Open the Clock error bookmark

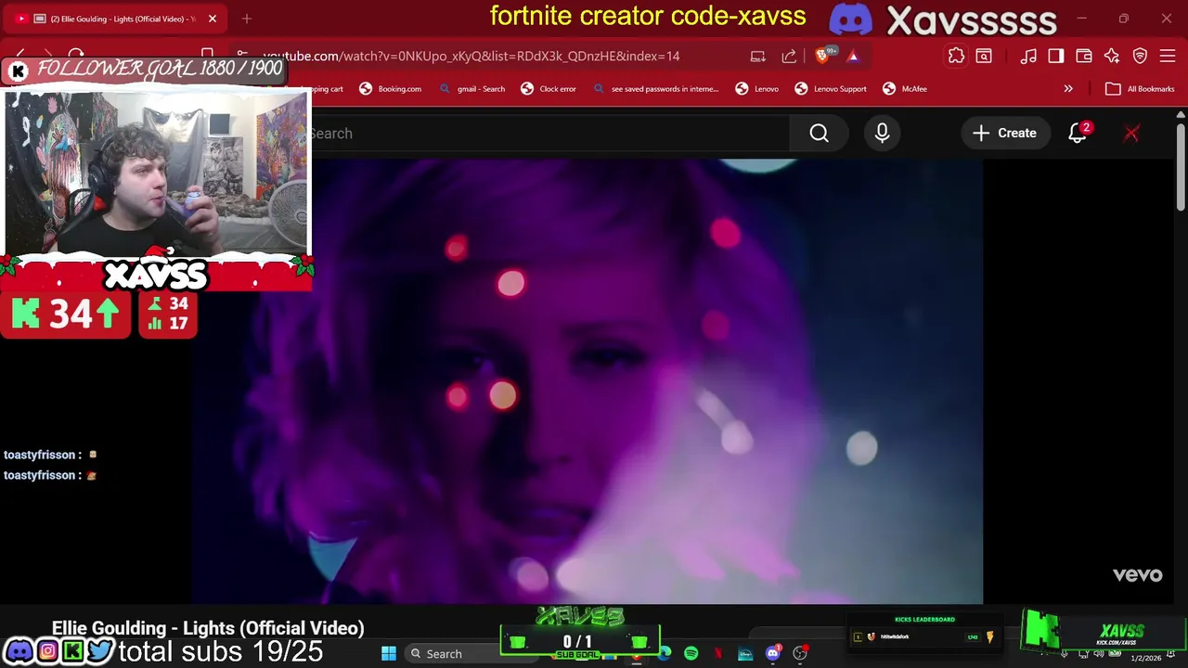(549, 89)
